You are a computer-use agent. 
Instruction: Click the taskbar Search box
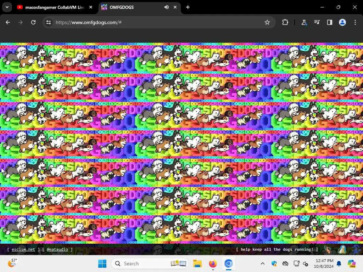pyautogui.click(x=150, y=263)
